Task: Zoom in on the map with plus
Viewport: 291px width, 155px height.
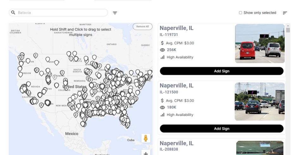Action: tap(145, 153)
